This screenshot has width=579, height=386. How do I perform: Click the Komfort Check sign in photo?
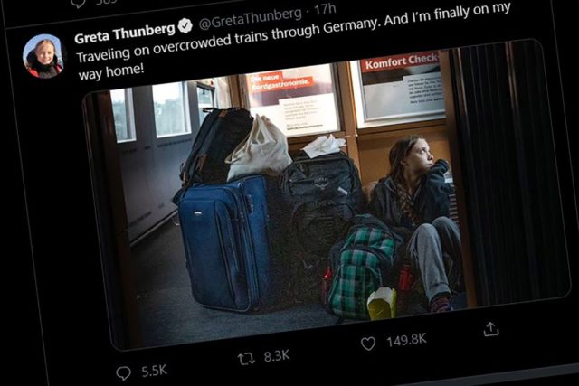(x=401, y=61)
